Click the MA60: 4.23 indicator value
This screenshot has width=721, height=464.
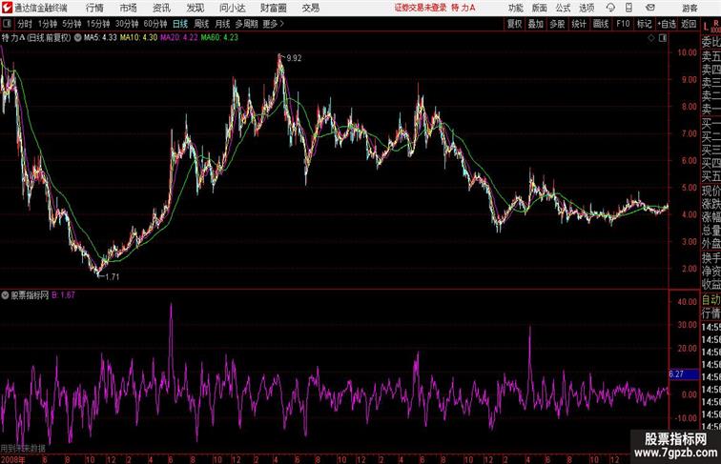[x=219, y=38]
